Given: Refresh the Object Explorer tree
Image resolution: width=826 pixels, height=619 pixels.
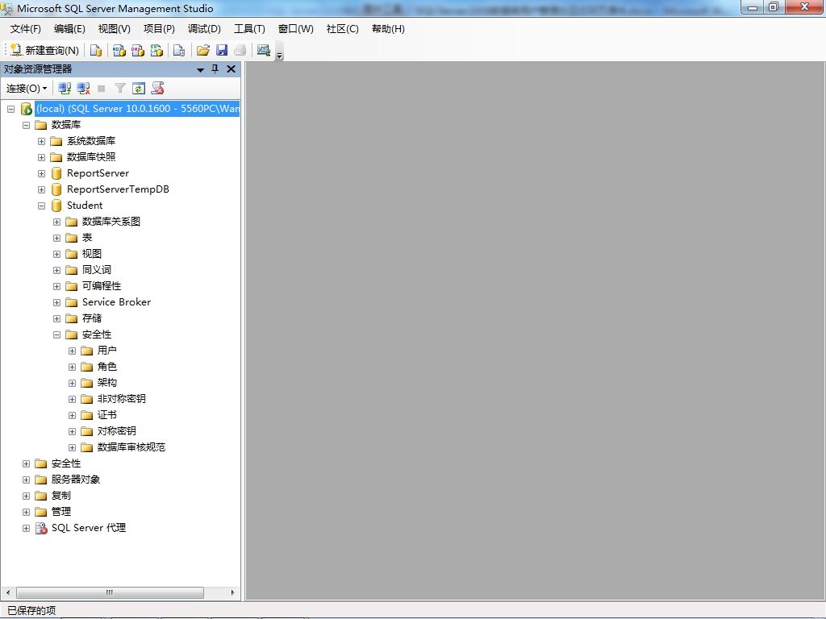Looking at the screenshot, I should click(x=139, y=89).
